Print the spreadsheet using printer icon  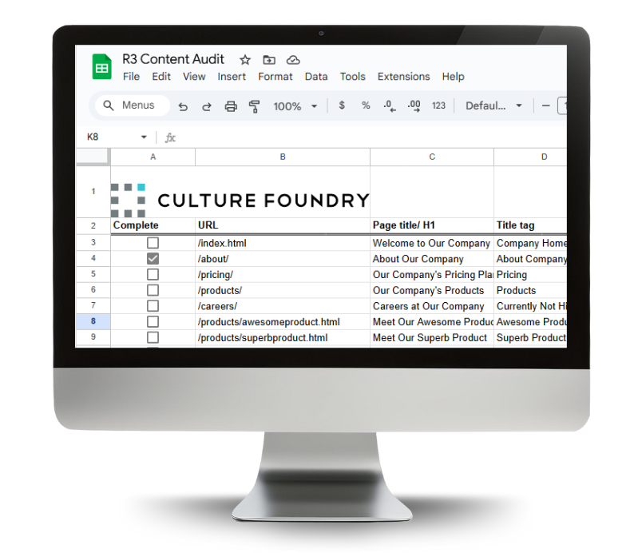click(231, 106)
